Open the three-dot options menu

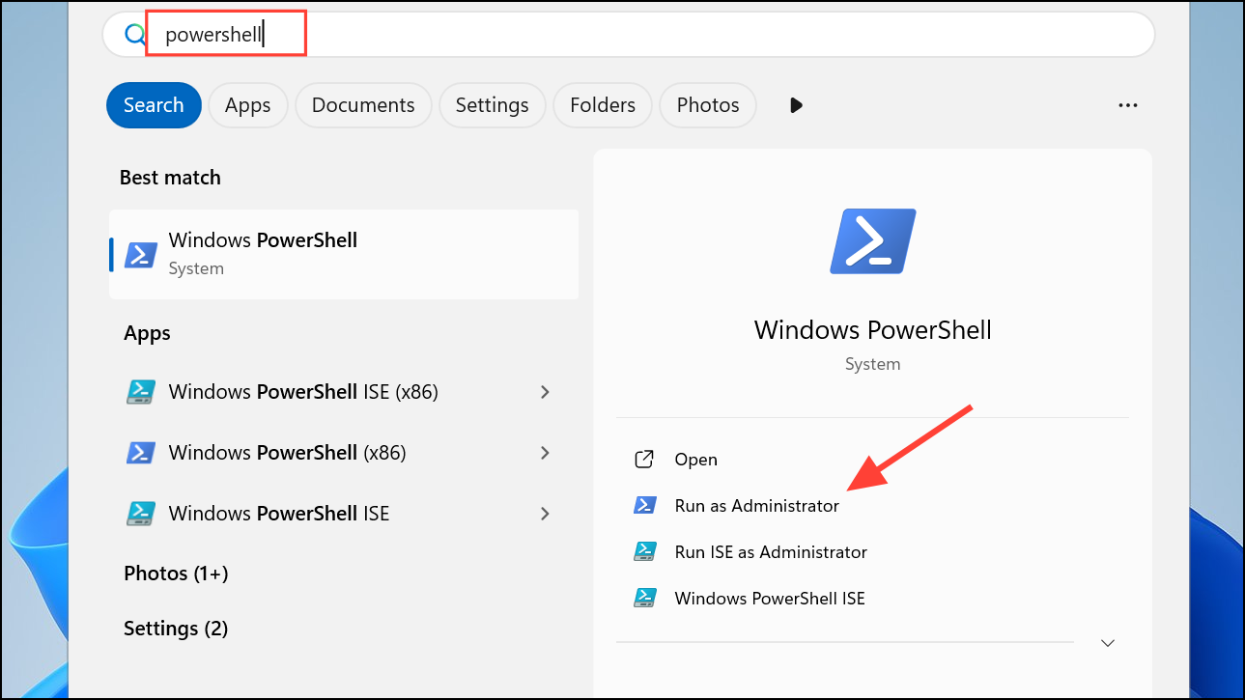1127,105
